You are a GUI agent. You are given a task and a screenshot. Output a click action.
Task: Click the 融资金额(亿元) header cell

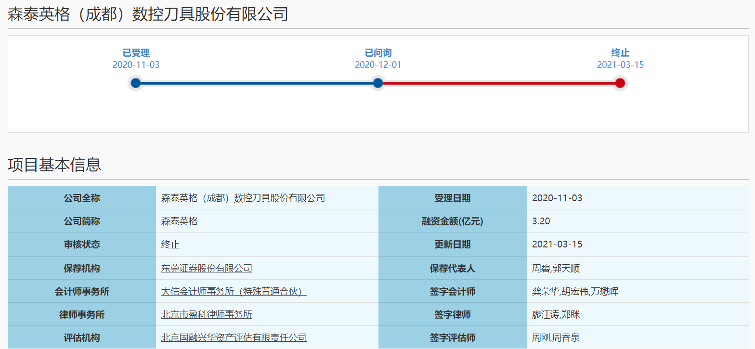[453, 221]
